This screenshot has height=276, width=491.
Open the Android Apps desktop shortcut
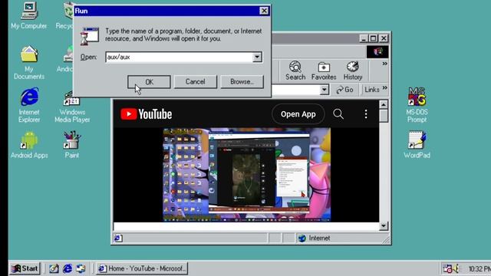[29, 145]
